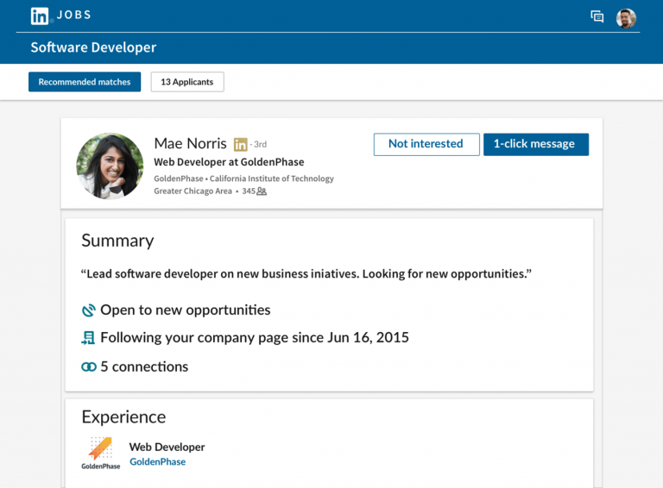This screenshot has height=488, width=663.
Task: Click the shared connections link icon
Action: [88, 366]
